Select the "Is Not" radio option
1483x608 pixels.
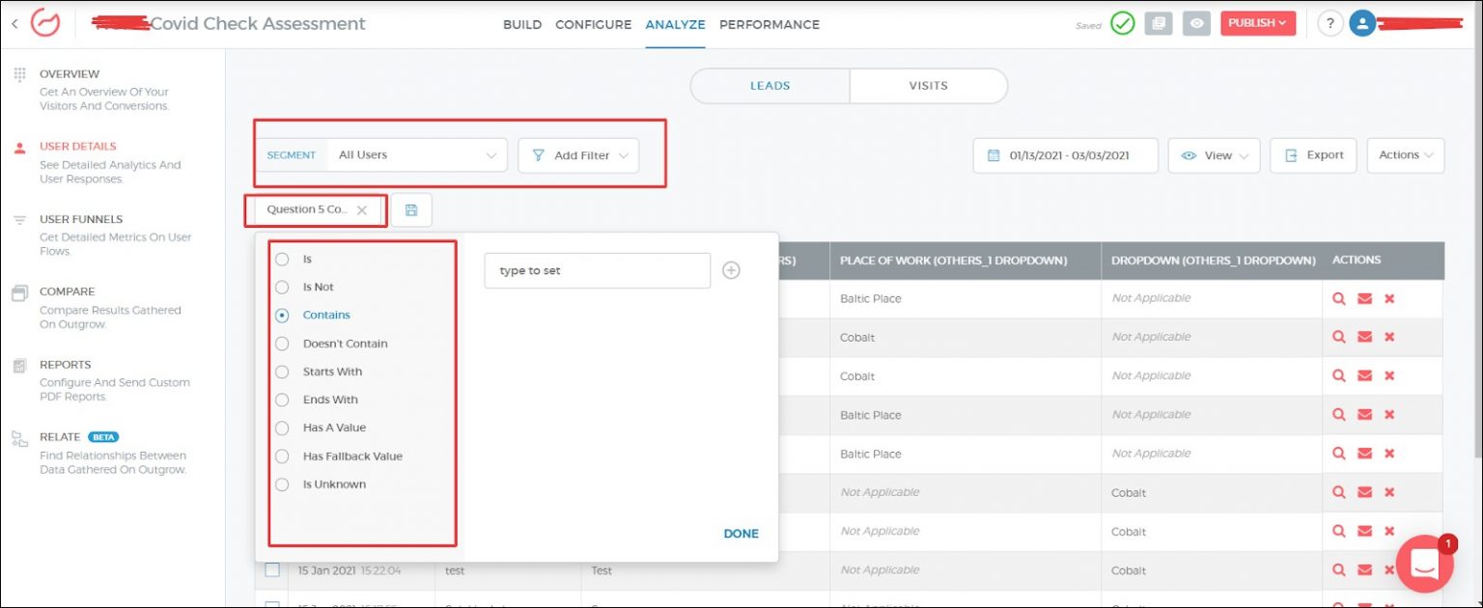282,288
